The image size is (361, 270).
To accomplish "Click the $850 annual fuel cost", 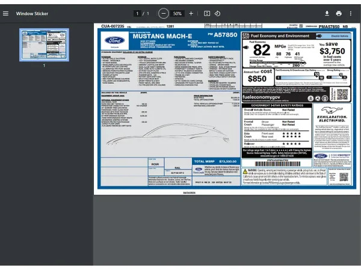I will point(257,79).
